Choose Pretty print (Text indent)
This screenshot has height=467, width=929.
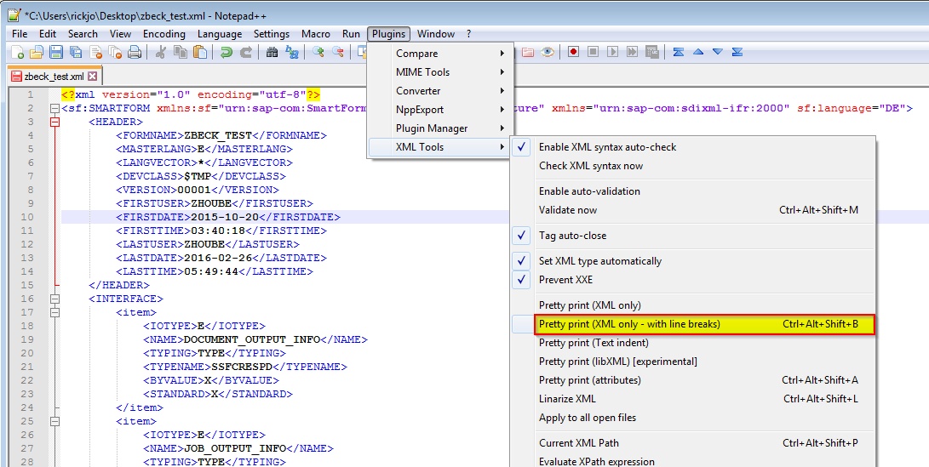(x=693, y=343)
